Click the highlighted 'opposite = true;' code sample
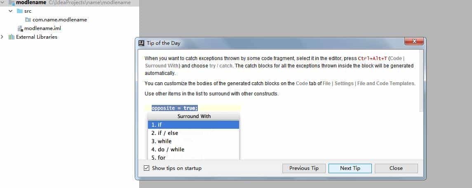The image size is (472, 188). click(x=175, y=108)
